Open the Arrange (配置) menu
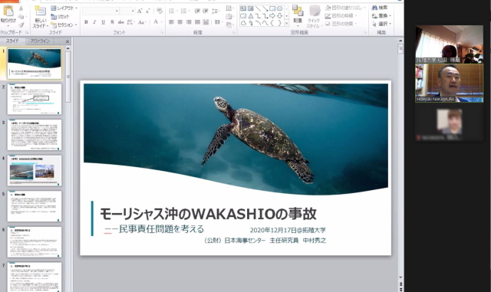The height and width of the screenshot is (292, 491). pyautogui.click(x=298, y=15)
